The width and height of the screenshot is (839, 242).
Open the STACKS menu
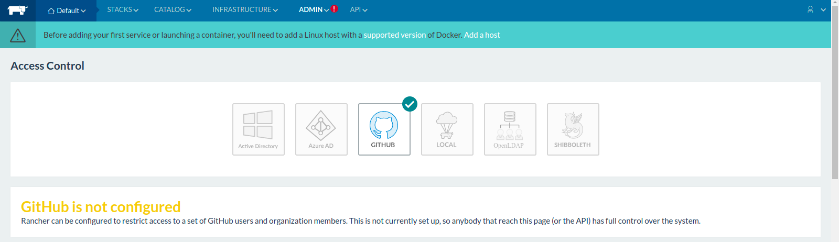point(123,10)
